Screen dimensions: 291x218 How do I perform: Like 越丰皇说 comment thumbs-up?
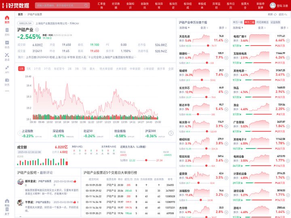[75, 181]
